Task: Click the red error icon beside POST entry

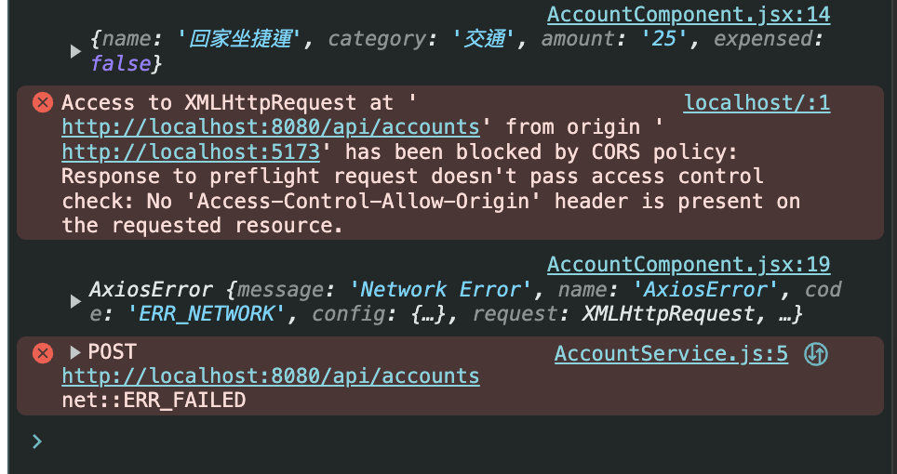Action: [42, 353]
